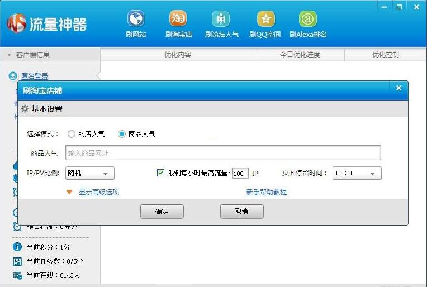Maximize the main 流量神器 window

[399, 7]
